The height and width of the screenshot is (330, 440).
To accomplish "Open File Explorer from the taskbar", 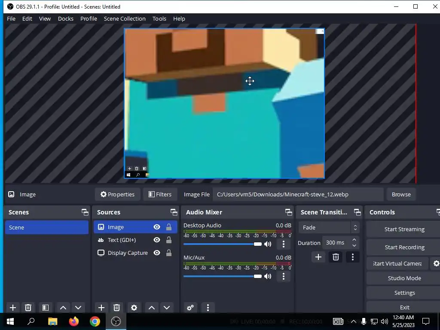I will pyautogui.click(x=52, y=321).
